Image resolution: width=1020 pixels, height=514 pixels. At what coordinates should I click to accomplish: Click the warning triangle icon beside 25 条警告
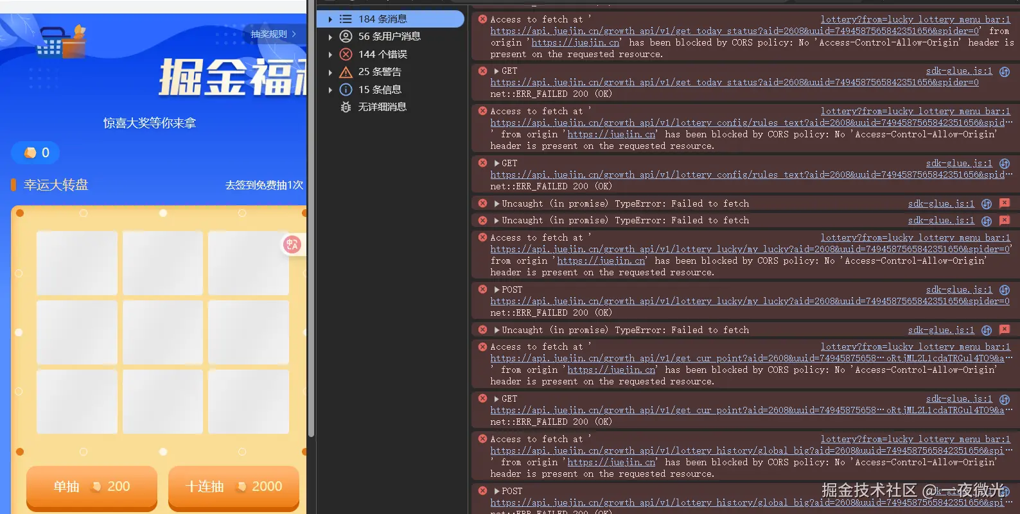tap(346, 72)
